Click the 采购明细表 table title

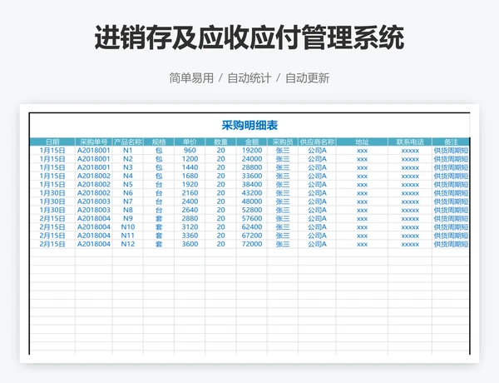point(249,125)
